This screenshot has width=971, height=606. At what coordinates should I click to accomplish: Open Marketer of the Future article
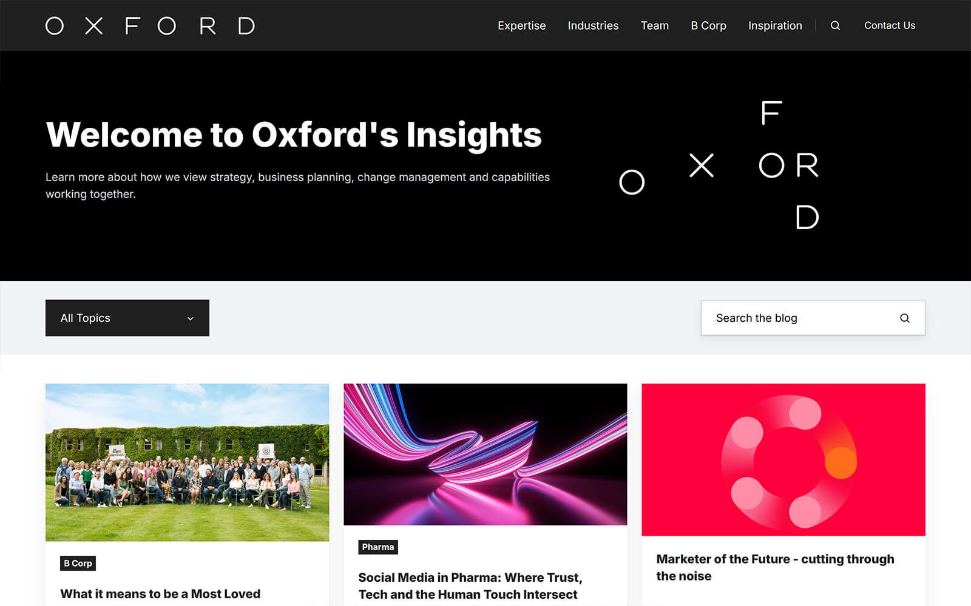click(x=774, y=567)
